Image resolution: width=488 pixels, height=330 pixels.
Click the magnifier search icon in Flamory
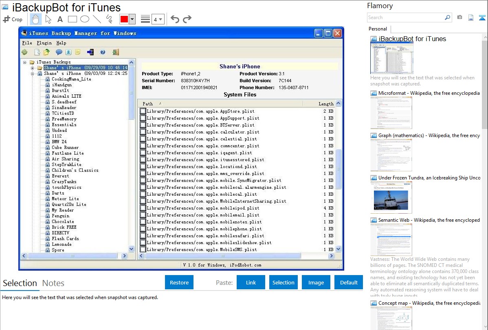click(447, 17)
